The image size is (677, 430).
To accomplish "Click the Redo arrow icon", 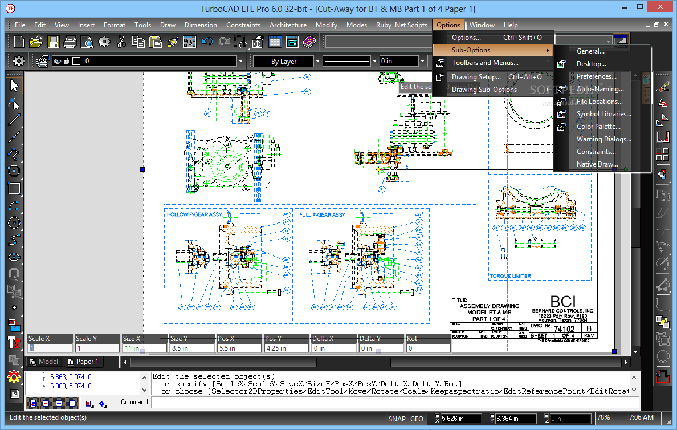I will [224, 42].
